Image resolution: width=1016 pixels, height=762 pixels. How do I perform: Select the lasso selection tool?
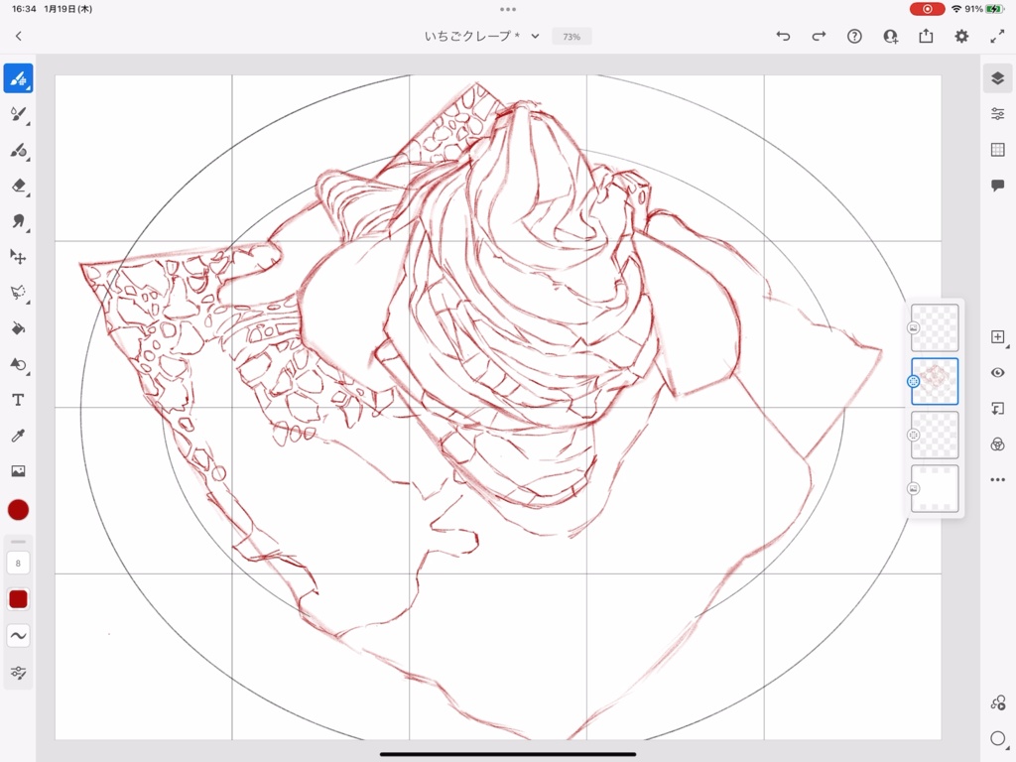coord(18,293)
